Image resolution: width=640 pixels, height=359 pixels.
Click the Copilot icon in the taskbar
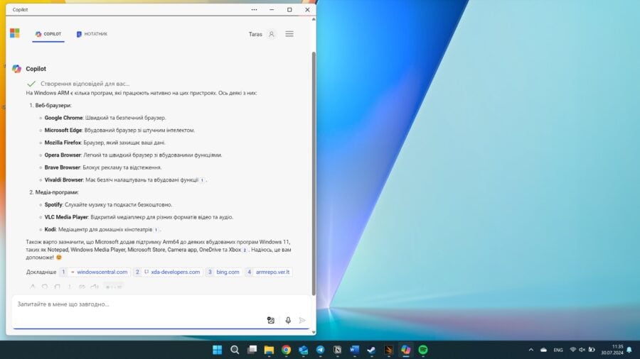406,350
